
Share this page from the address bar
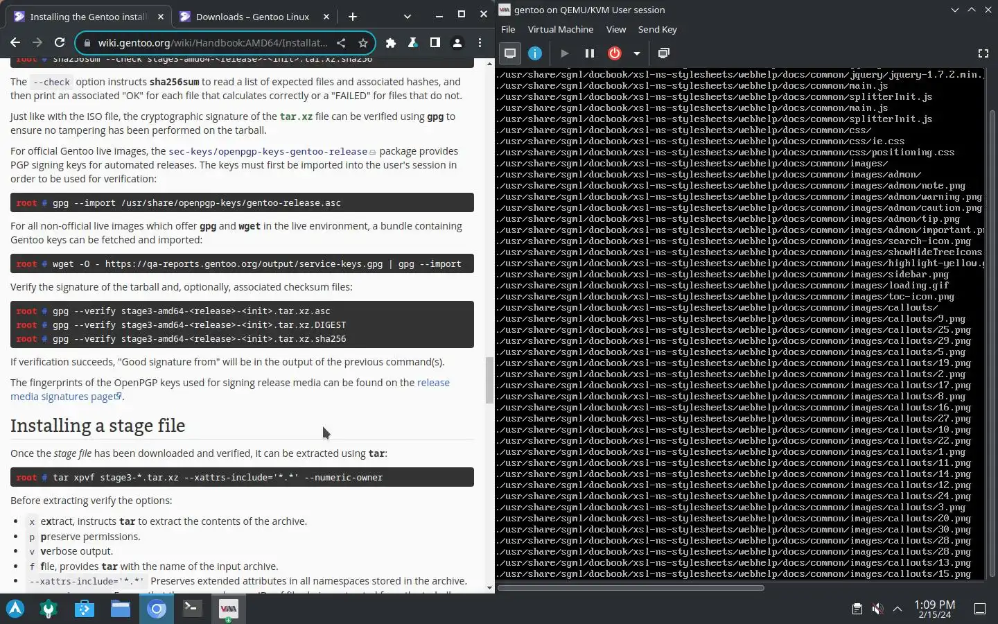coord(341,43)
